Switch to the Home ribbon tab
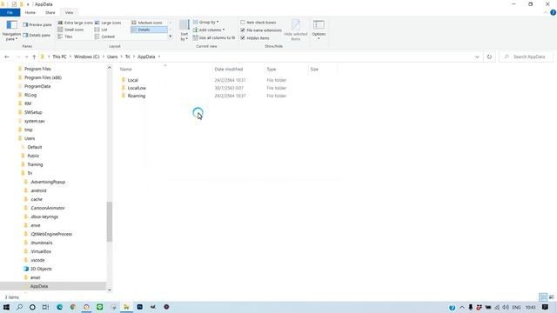This screenshot has width=557, height=313. pos(30,12)
